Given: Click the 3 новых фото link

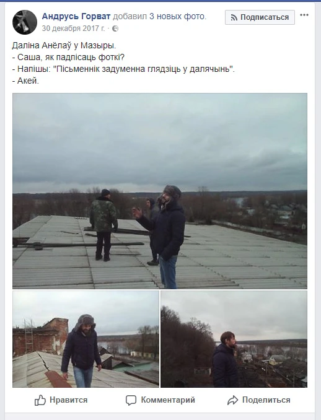Looking at the screenshot, I should (x=177, y=17).
